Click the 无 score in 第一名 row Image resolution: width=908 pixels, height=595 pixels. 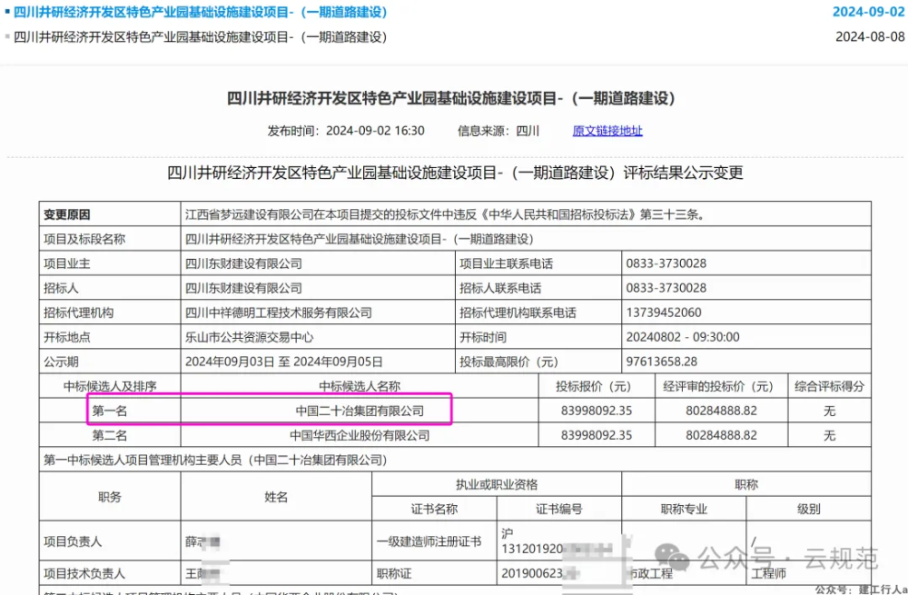point(830,412)
